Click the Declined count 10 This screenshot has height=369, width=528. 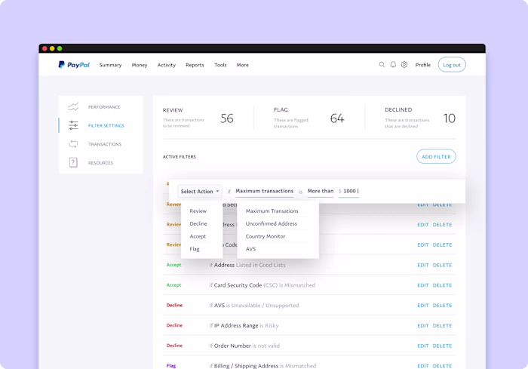[450, 118]
